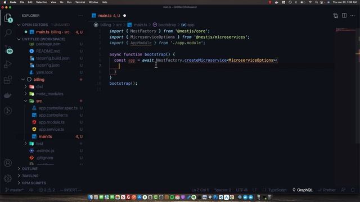Screen dimensions: 360x202
Task: Open the Accounts menu in the activity bar
Action: click(8, 163)
